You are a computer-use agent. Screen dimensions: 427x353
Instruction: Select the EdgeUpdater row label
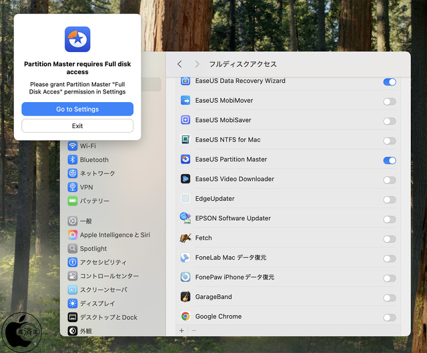[215, 199]
